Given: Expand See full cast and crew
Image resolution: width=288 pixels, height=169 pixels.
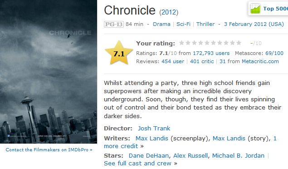Looking at the screenshot, I should (x=141, y=163).
